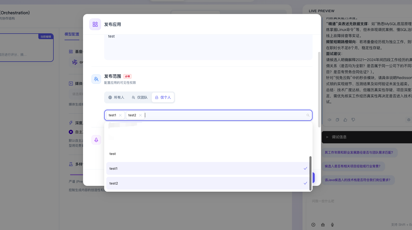
Task: Click the search icon in user selector
Action: (308, 115)
